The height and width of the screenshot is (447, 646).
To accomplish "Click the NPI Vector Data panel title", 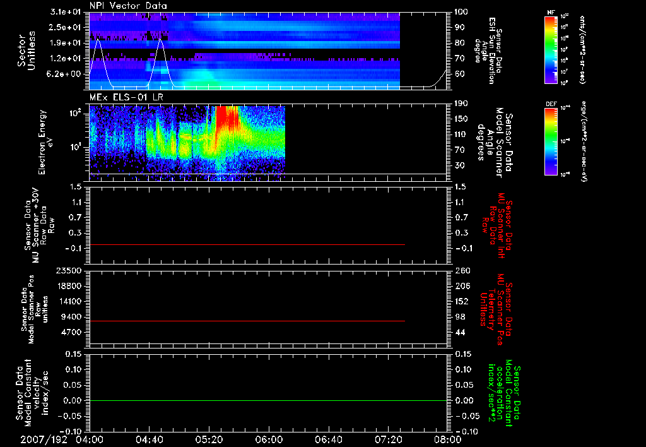I will tap(128, 6).
